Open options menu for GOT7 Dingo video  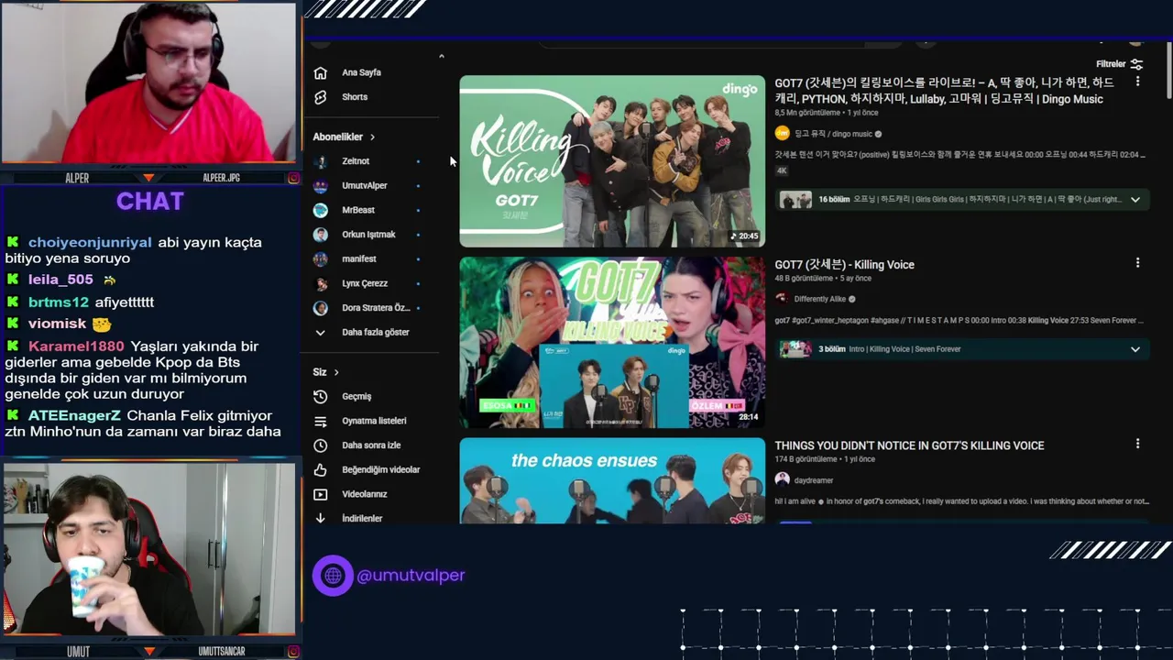click(x=1137, y=82)
